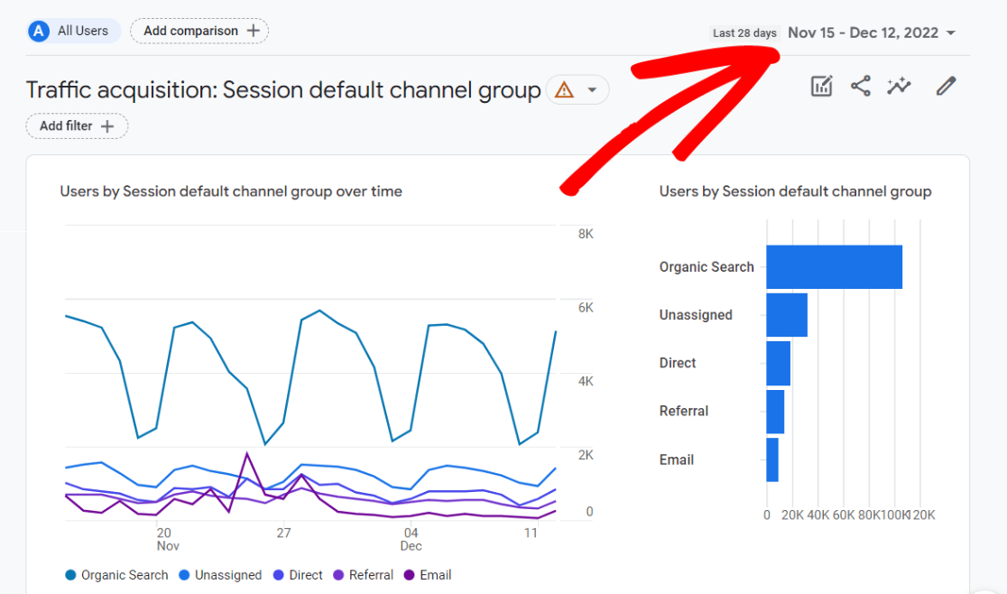The width and height of the screenshot is (1007, 594).
Task: Toggle Referral series in chart legend
Action: [x=363, y=575]
